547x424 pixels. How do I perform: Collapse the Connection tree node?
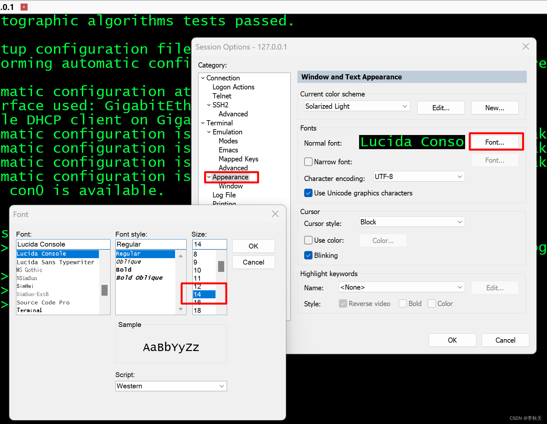coord(203,78)
